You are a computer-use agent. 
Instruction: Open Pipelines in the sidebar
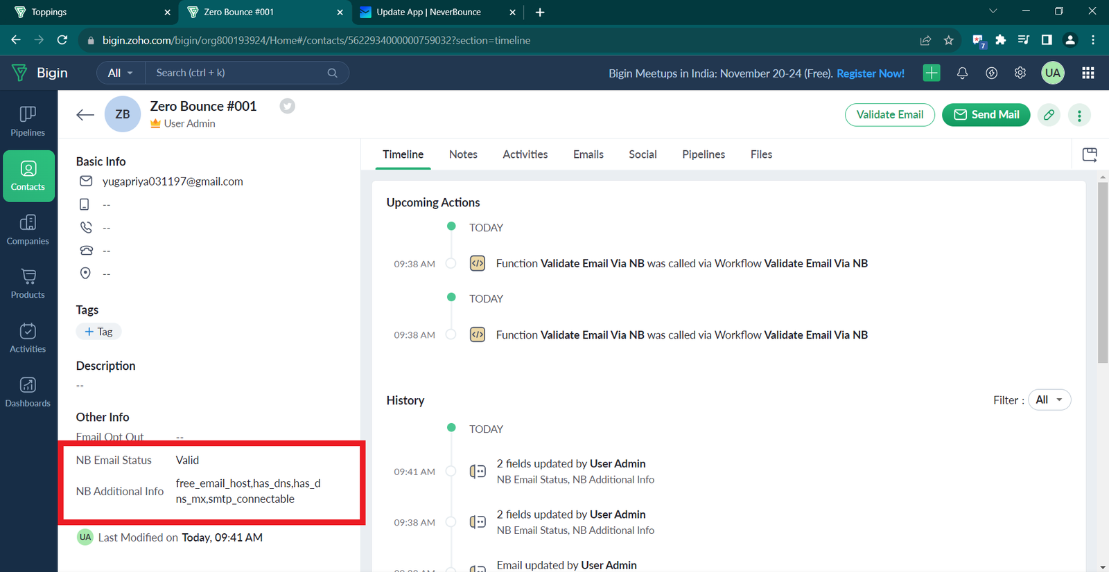(28, 121)
